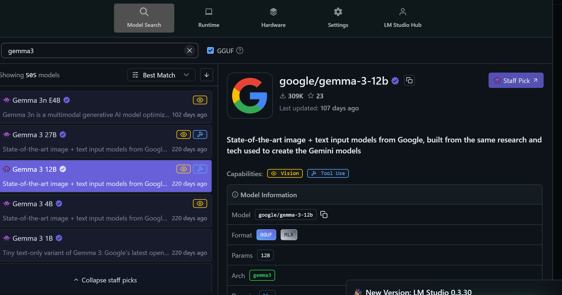Collapse staff picks list
562x295 pixels.
click(x=105, y=280)
